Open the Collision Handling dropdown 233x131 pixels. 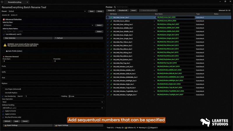53,108
